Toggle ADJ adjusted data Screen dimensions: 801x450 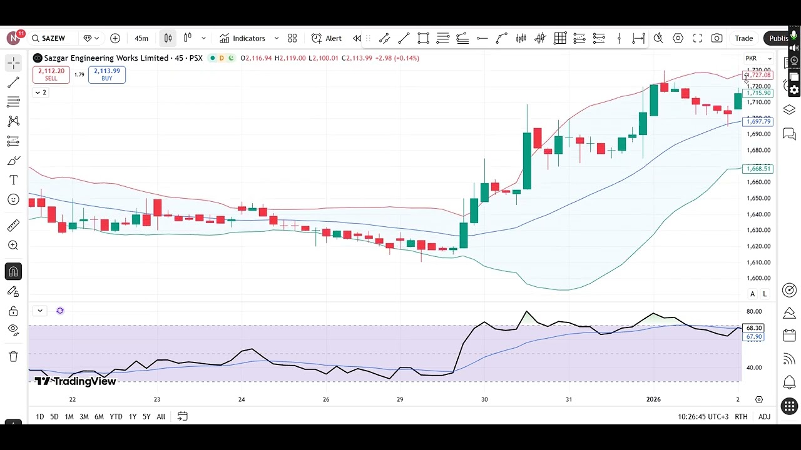point(764,417)
